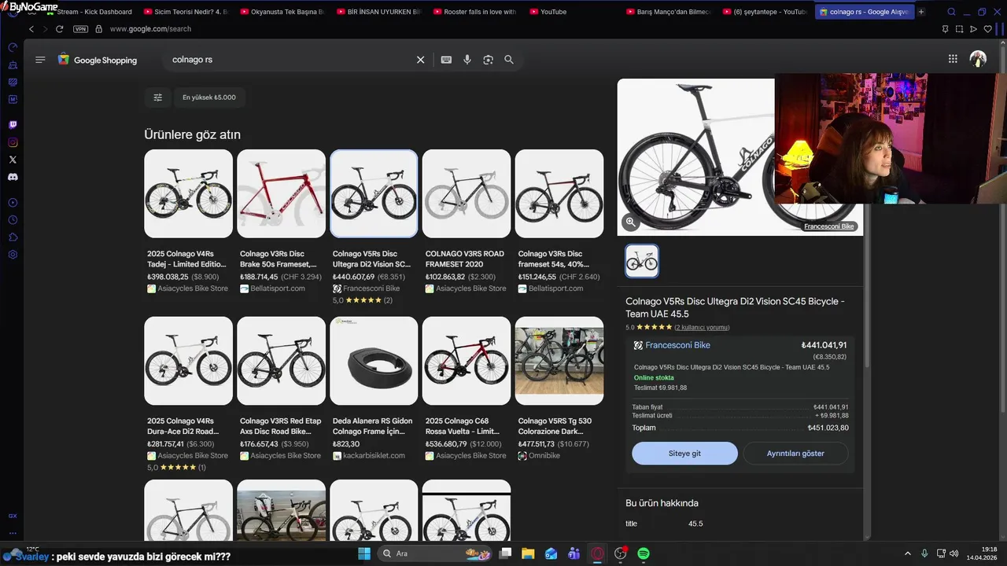Image resolution: width=1007 pixels, height=566 pixels.
Task: Switch to the Stream - Kick Dashboard tab
Action: (89, 12)
